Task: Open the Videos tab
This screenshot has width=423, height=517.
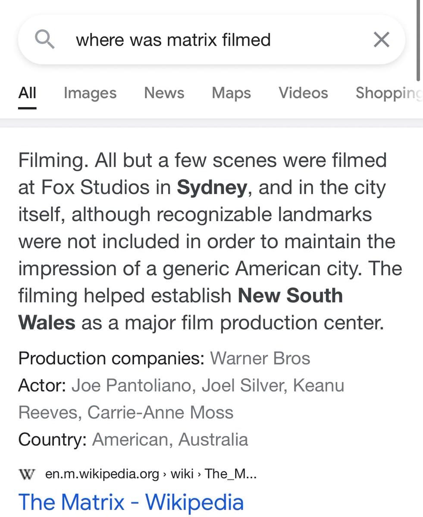Action: click(303, 93)
